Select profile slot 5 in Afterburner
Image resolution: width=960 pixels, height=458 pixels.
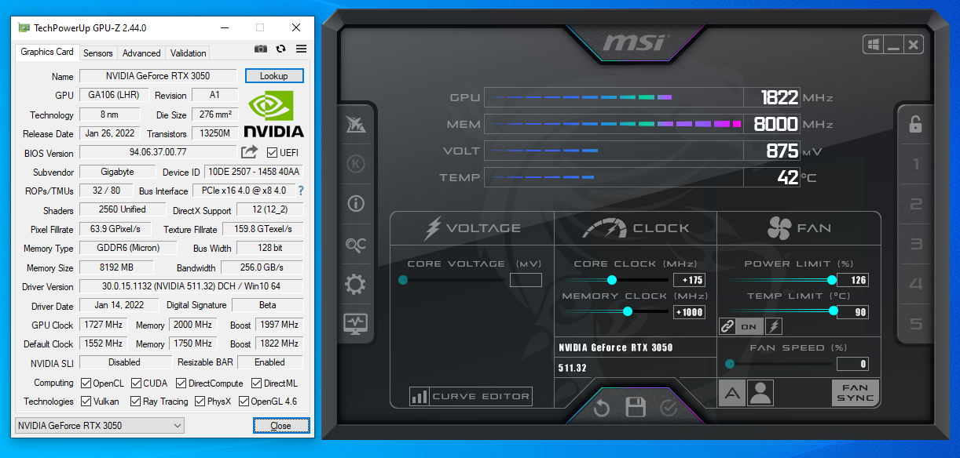(x=915, y=324)
